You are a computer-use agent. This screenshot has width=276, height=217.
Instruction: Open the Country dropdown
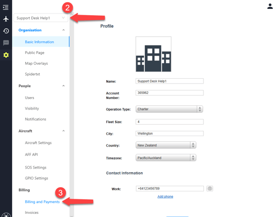click(166, 146)
